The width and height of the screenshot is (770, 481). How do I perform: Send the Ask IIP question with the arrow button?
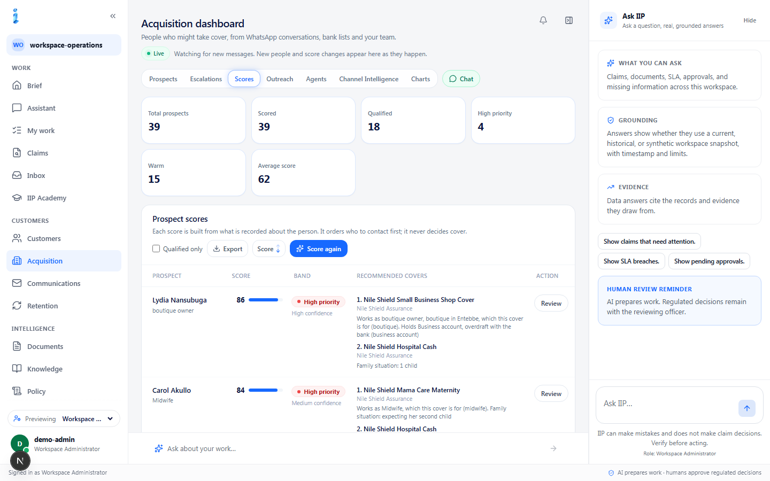click(x=747, y=408)
